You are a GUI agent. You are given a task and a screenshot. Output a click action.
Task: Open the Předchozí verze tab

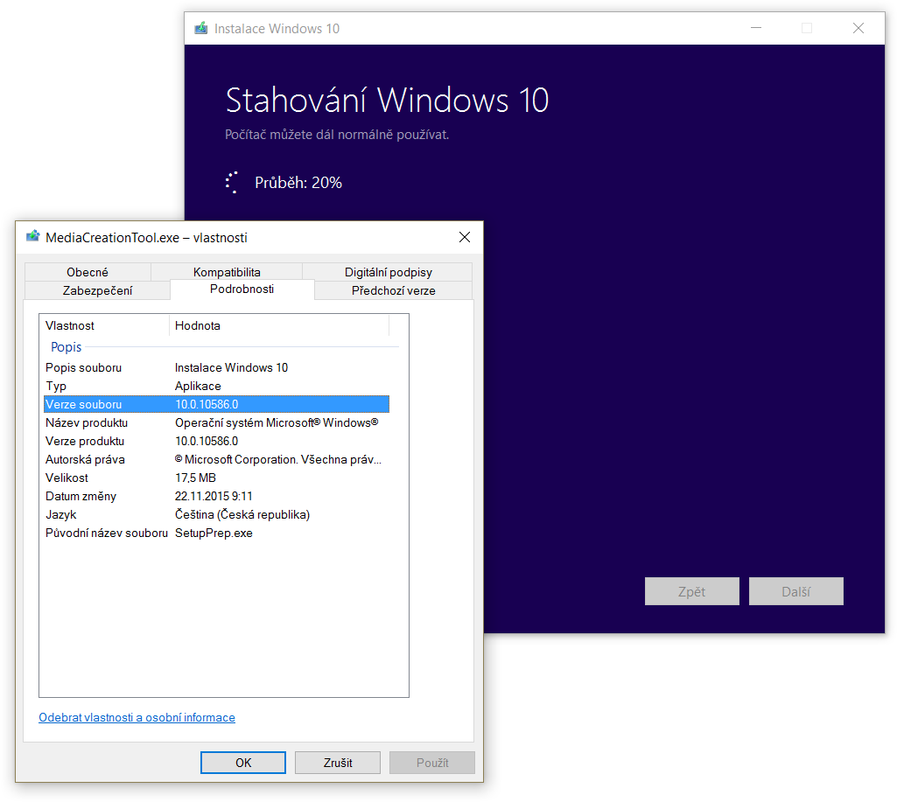(394, 289)
